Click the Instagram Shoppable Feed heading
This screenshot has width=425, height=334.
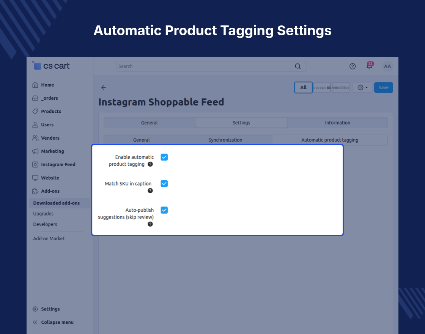[161, 102]
